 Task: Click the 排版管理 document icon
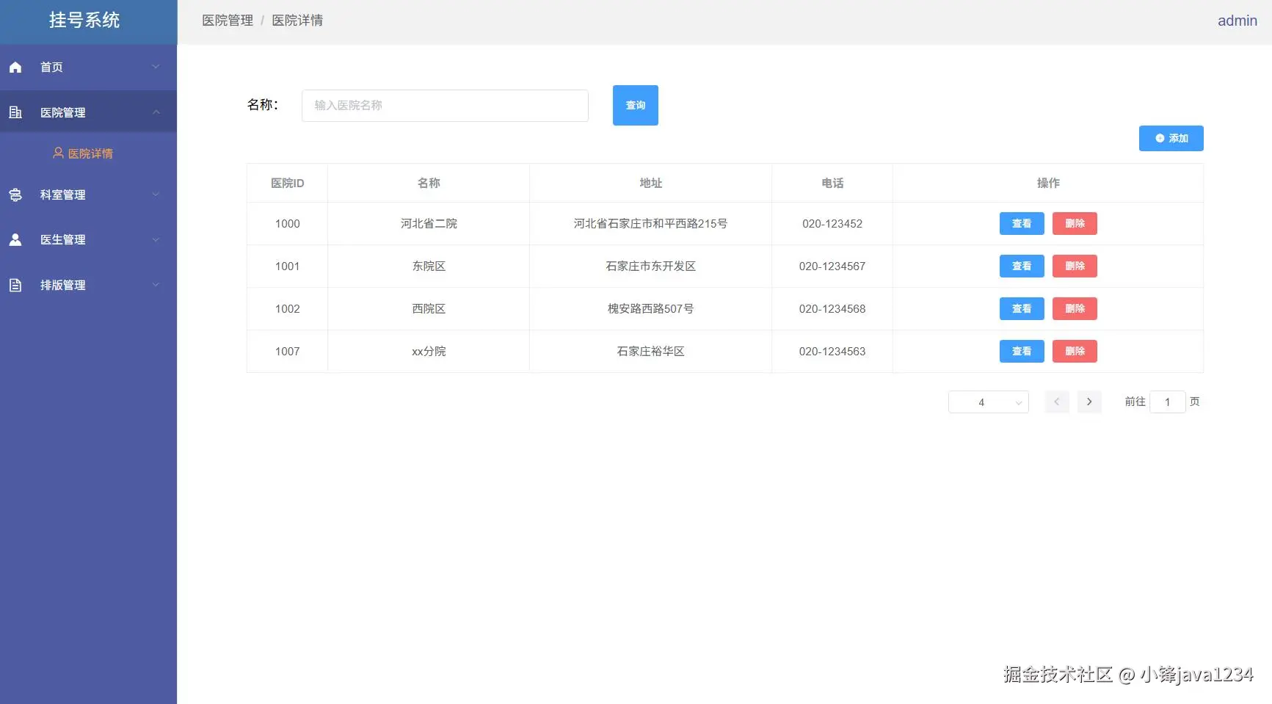tap(15, 285)
